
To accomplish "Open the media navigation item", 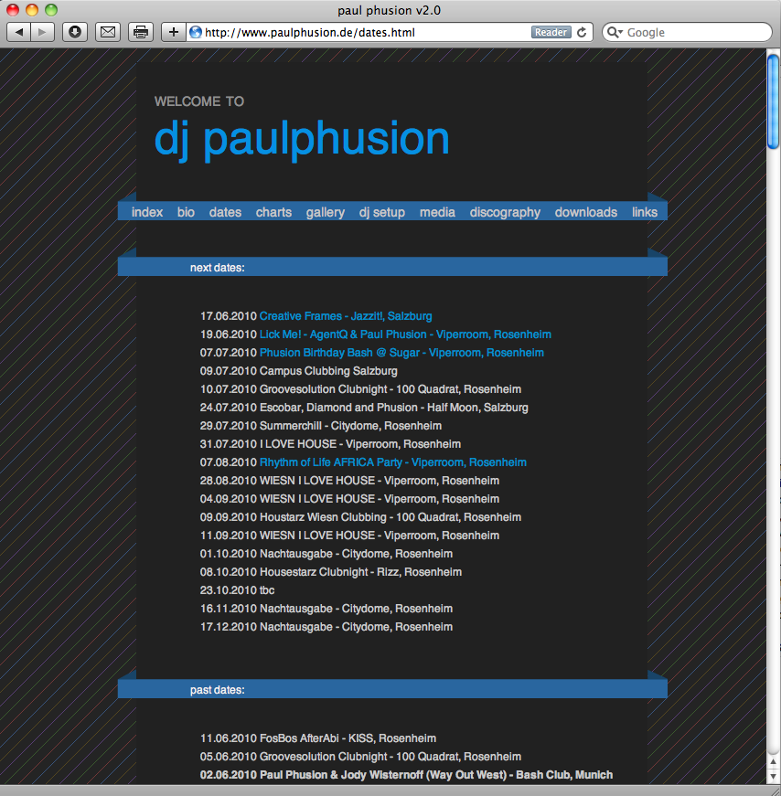I will 437,212.
